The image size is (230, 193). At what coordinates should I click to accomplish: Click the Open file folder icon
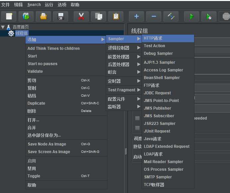click(43, 16)
